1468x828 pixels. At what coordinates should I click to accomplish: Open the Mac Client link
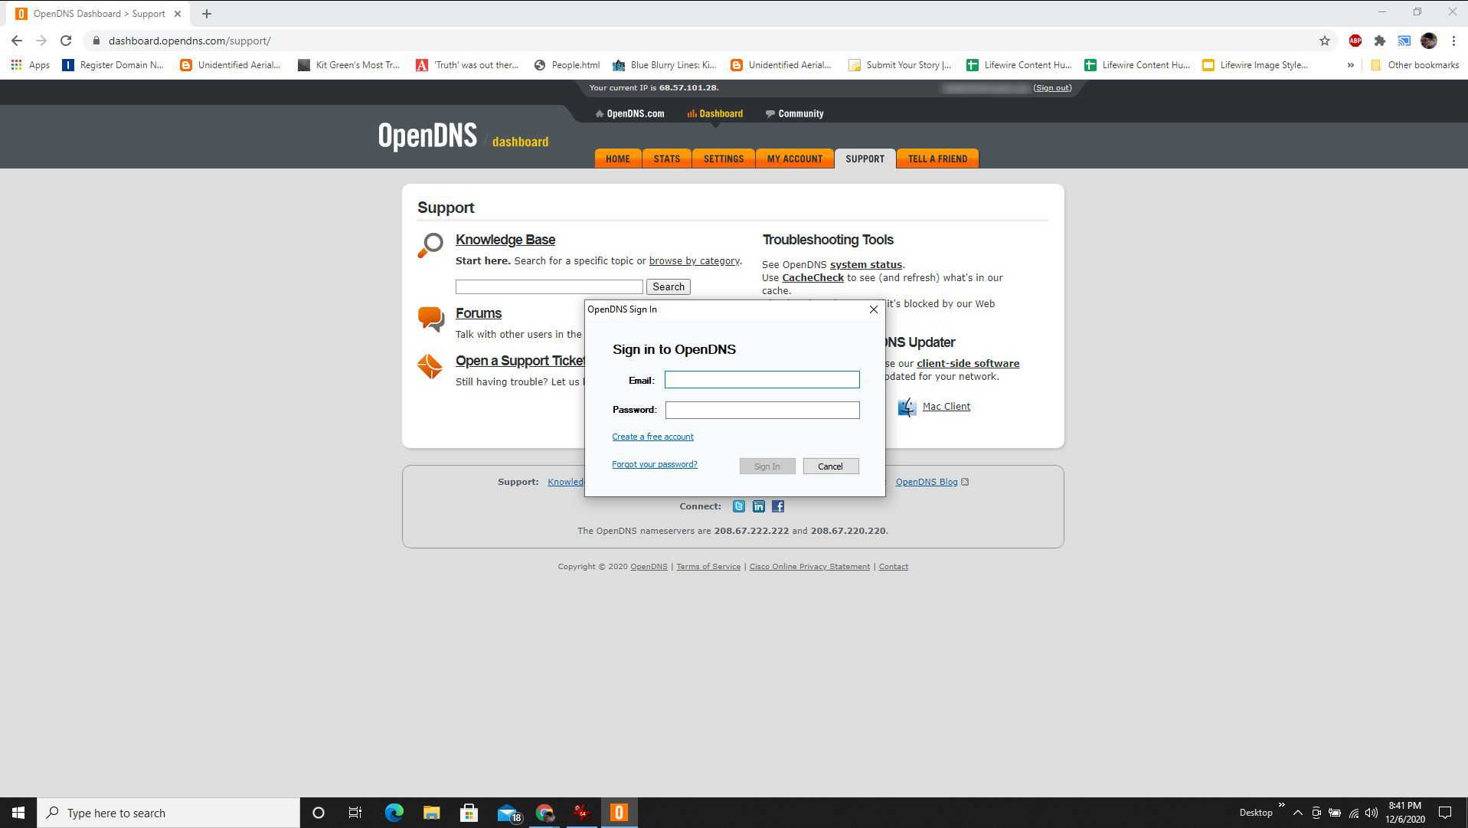947,407
